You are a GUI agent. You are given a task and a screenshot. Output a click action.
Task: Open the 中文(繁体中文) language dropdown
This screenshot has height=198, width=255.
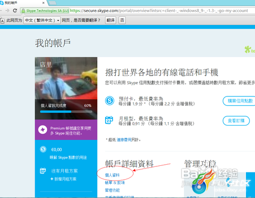[42, 20]
